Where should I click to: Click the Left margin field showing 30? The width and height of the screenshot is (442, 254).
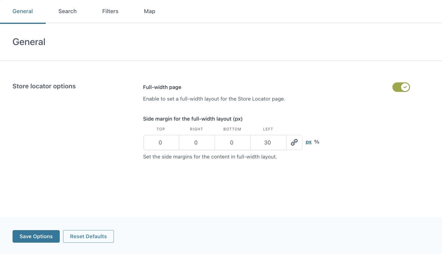(268, 143)
